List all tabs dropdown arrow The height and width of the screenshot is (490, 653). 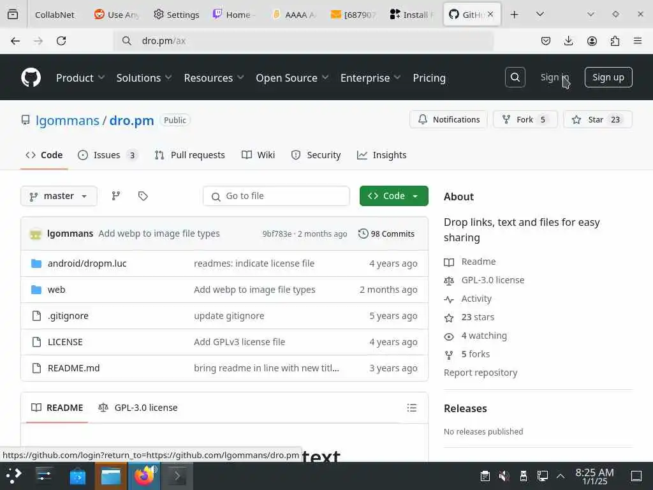tap(540, 15)
